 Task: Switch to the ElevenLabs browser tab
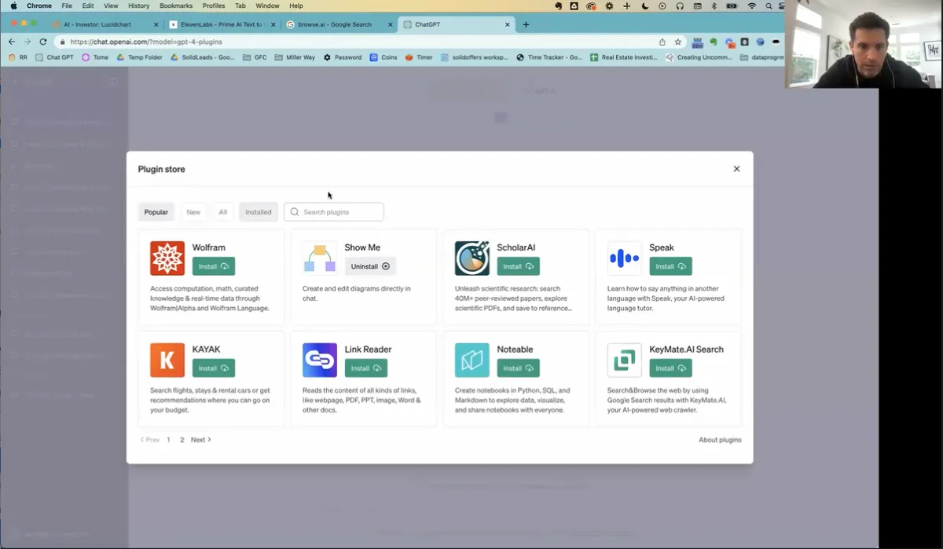click(x=222, y=24)
